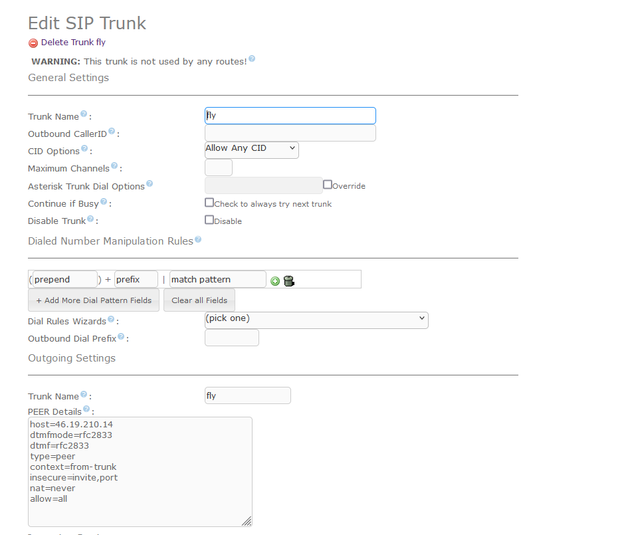
Task: Tick the Disable Trunk checkbox
Action: click(209, 220)
